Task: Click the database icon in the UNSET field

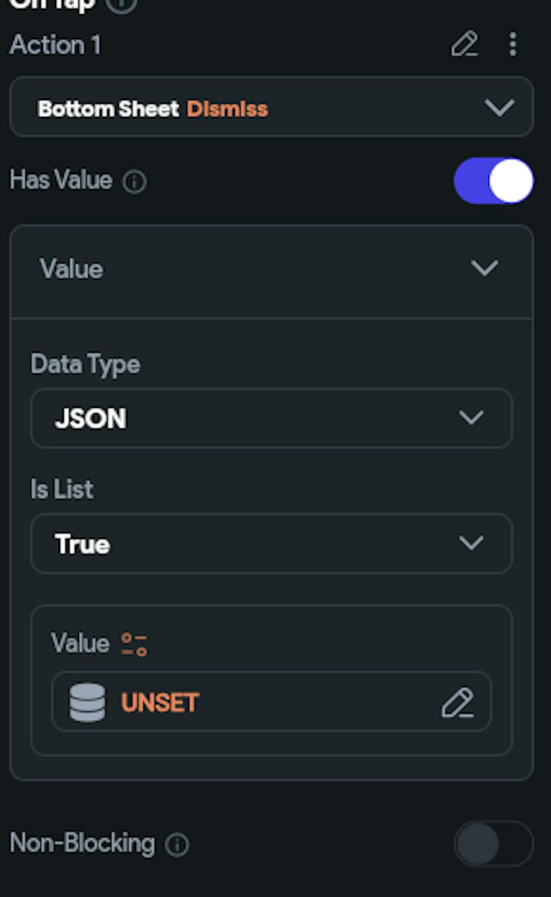Action: click(x=87, y=703)
